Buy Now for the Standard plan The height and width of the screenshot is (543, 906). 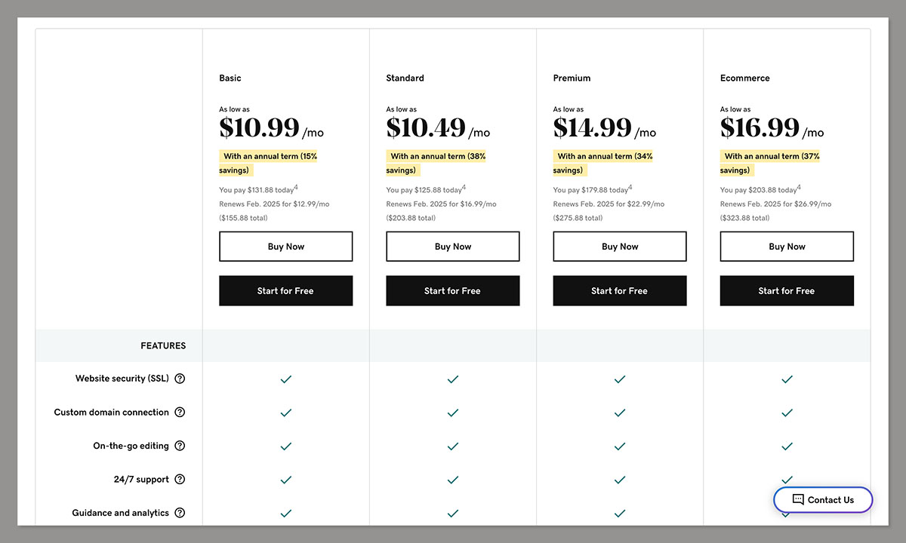click(x=452, y=246)
